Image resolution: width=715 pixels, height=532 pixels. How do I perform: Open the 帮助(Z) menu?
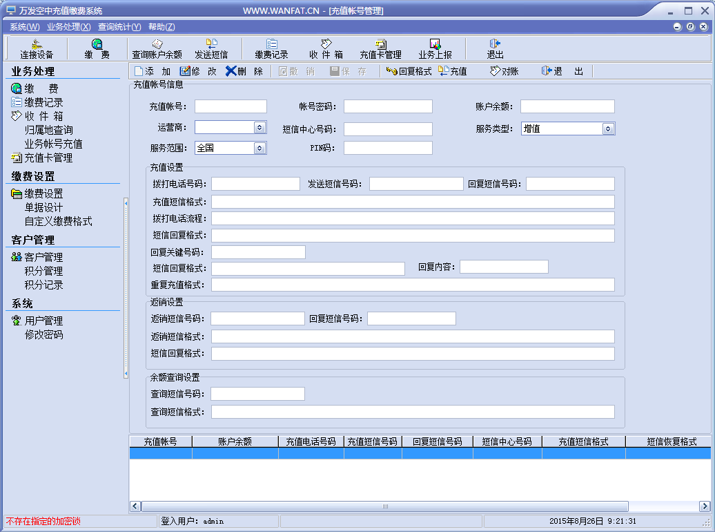tap(161, 27)
